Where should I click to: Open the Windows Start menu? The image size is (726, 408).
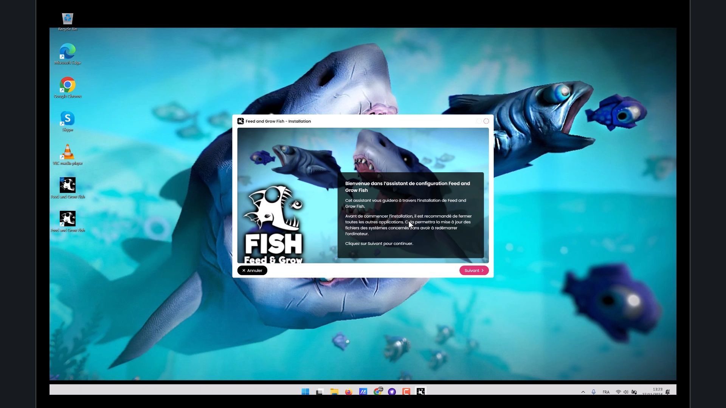point(305,391)
